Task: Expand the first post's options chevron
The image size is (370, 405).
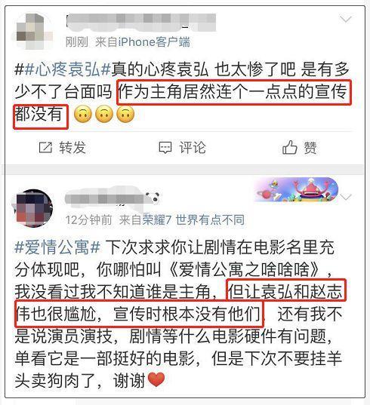Action: click(346, 20)
